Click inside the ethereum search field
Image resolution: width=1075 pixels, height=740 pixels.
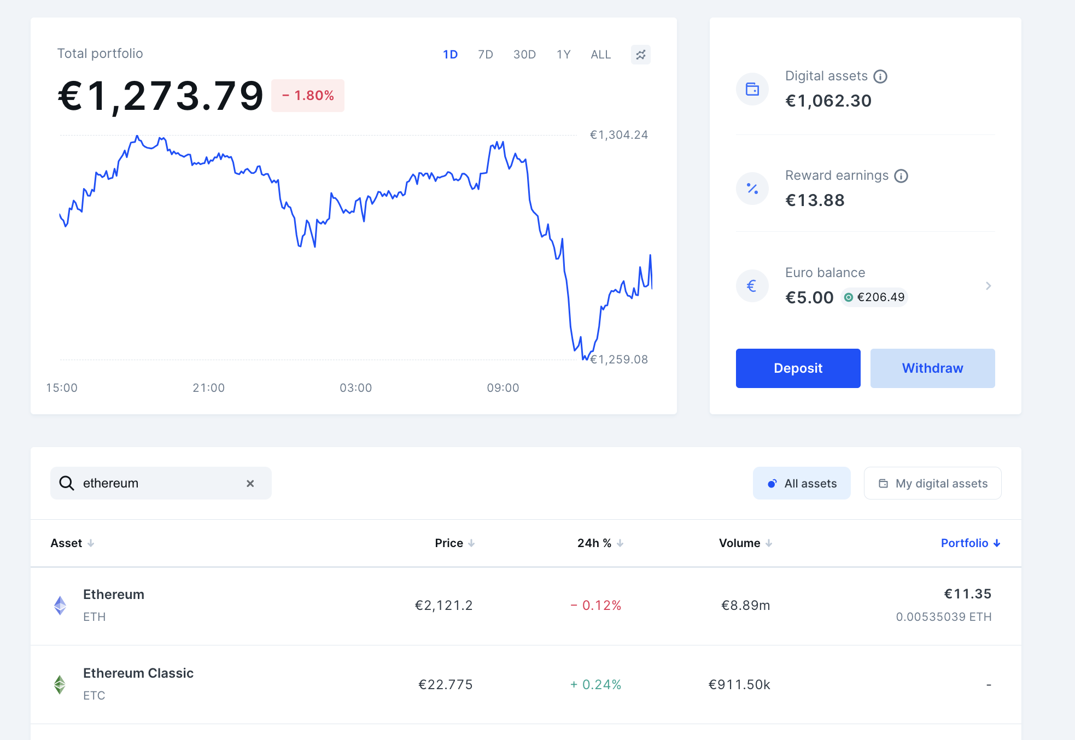click(159, 484)
